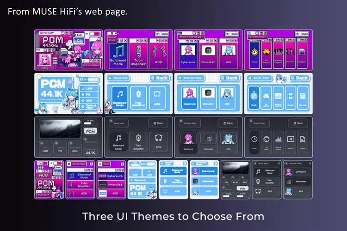Open Optical fiber row on wide blue home screen

click(89, 107)
